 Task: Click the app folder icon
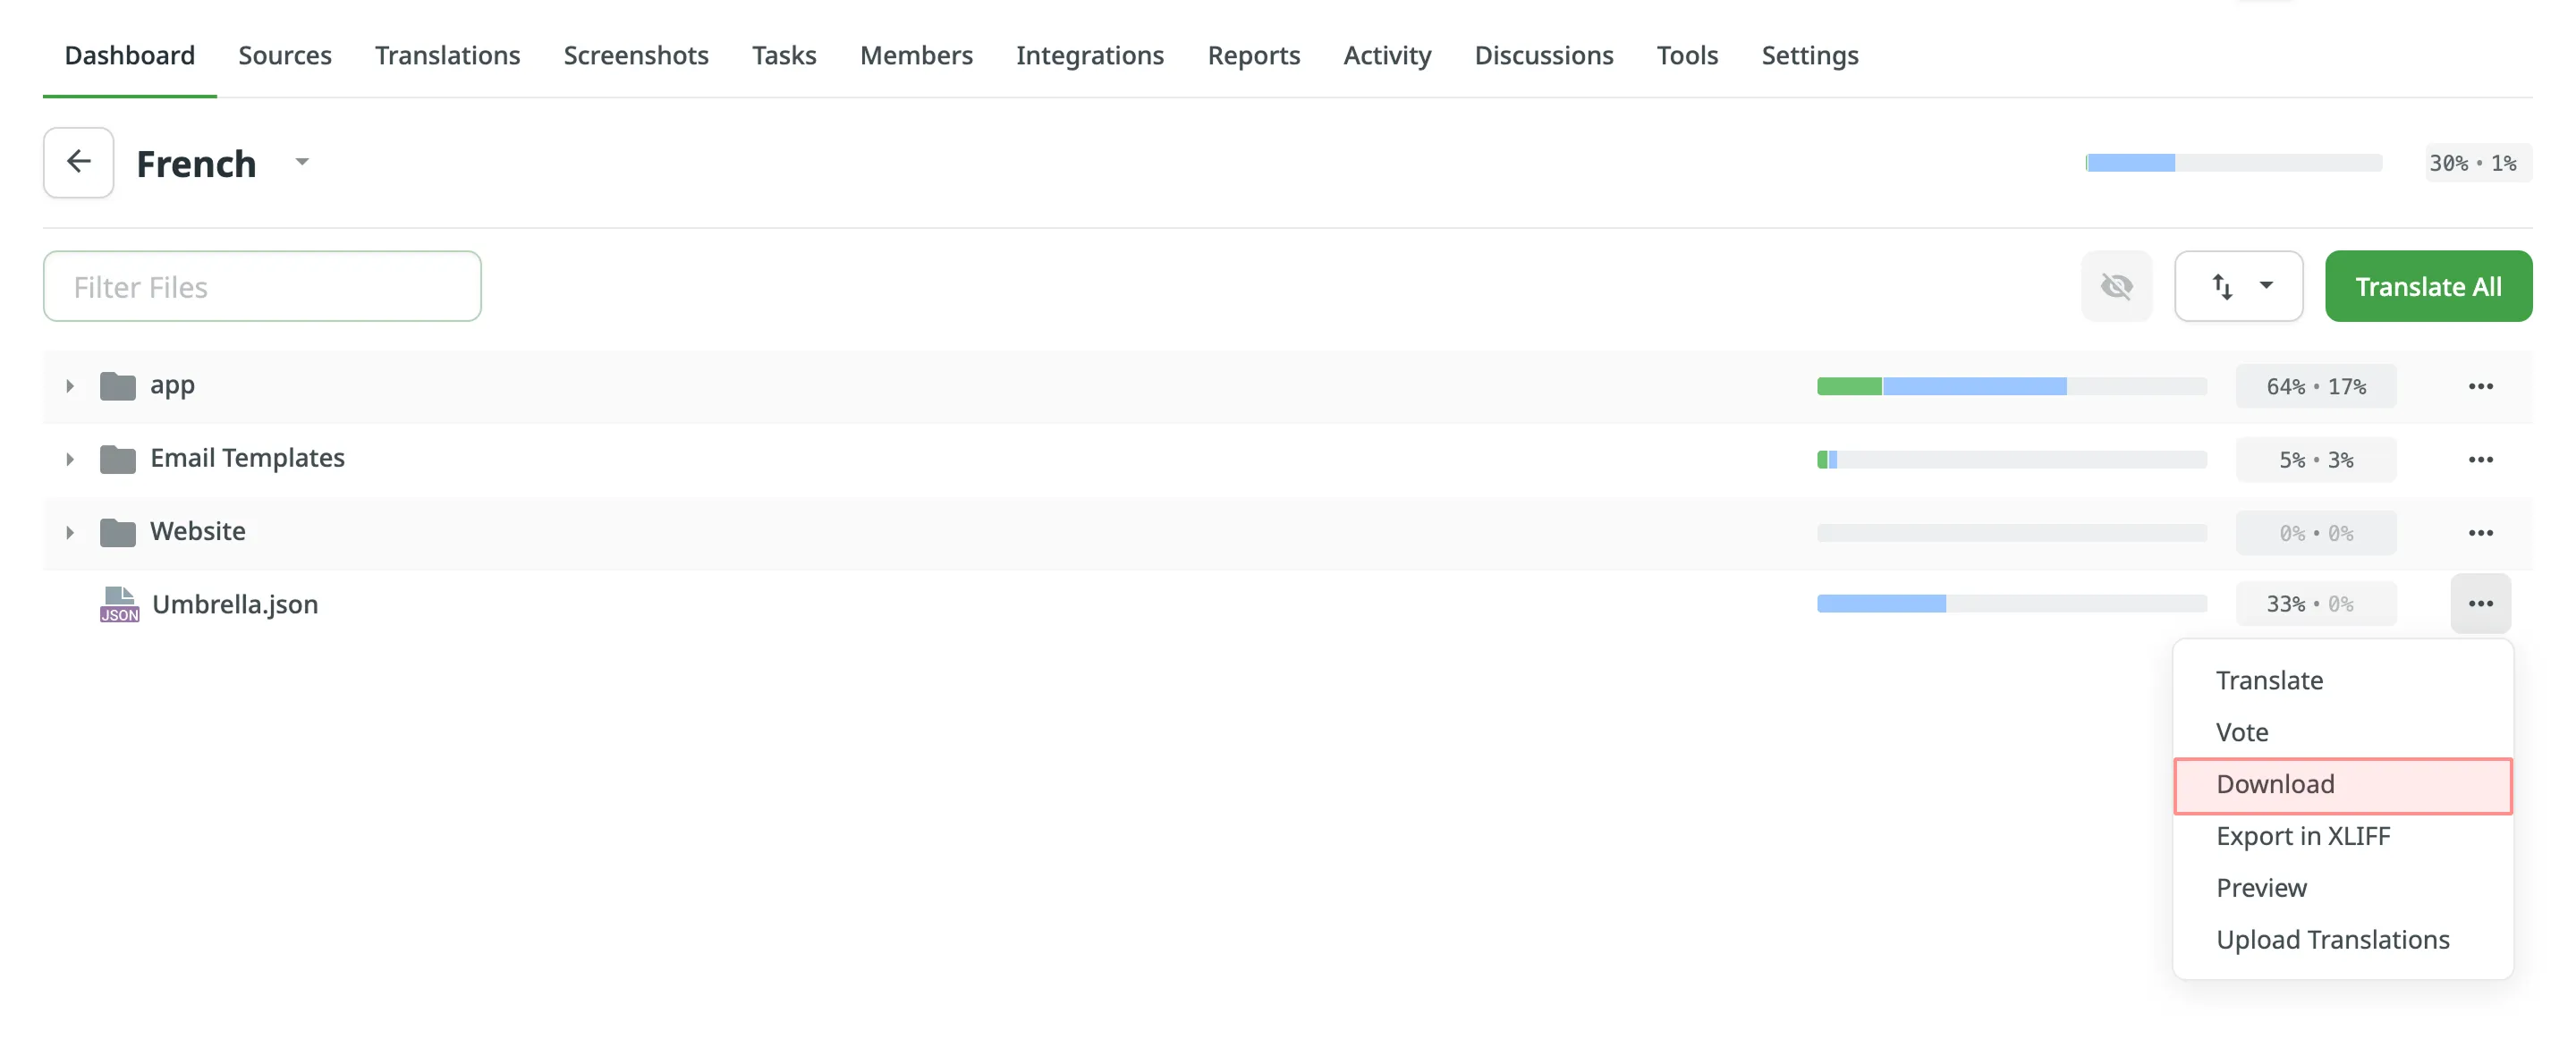(x=116, y=385)
